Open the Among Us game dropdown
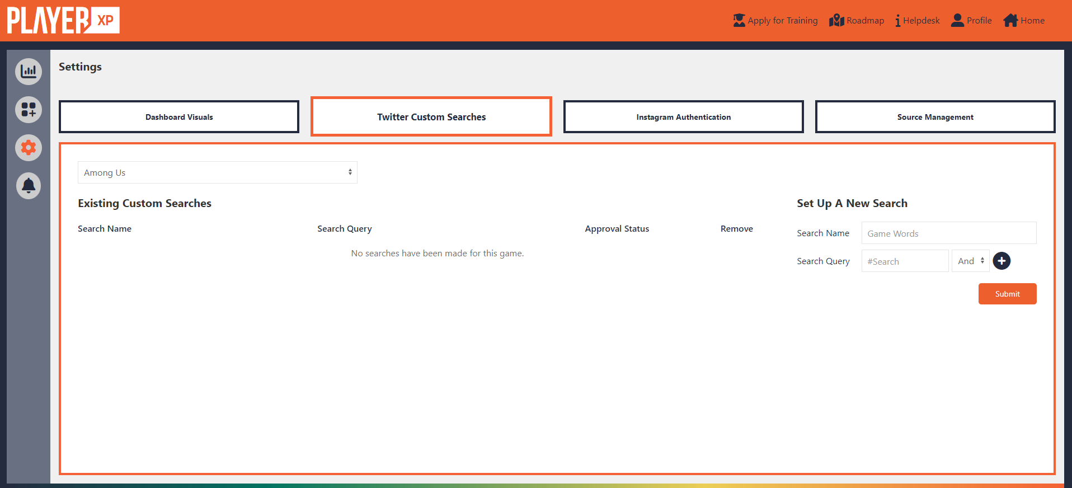The height and width of the screenshot is (488, 1072). tap(218, 172)
